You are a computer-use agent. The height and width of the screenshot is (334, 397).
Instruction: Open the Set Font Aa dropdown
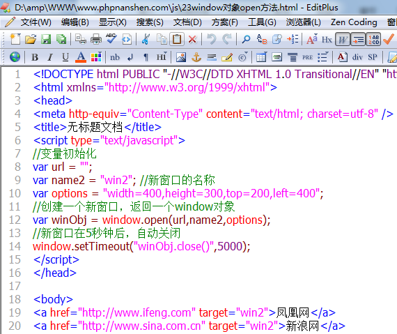coord(311,39)
